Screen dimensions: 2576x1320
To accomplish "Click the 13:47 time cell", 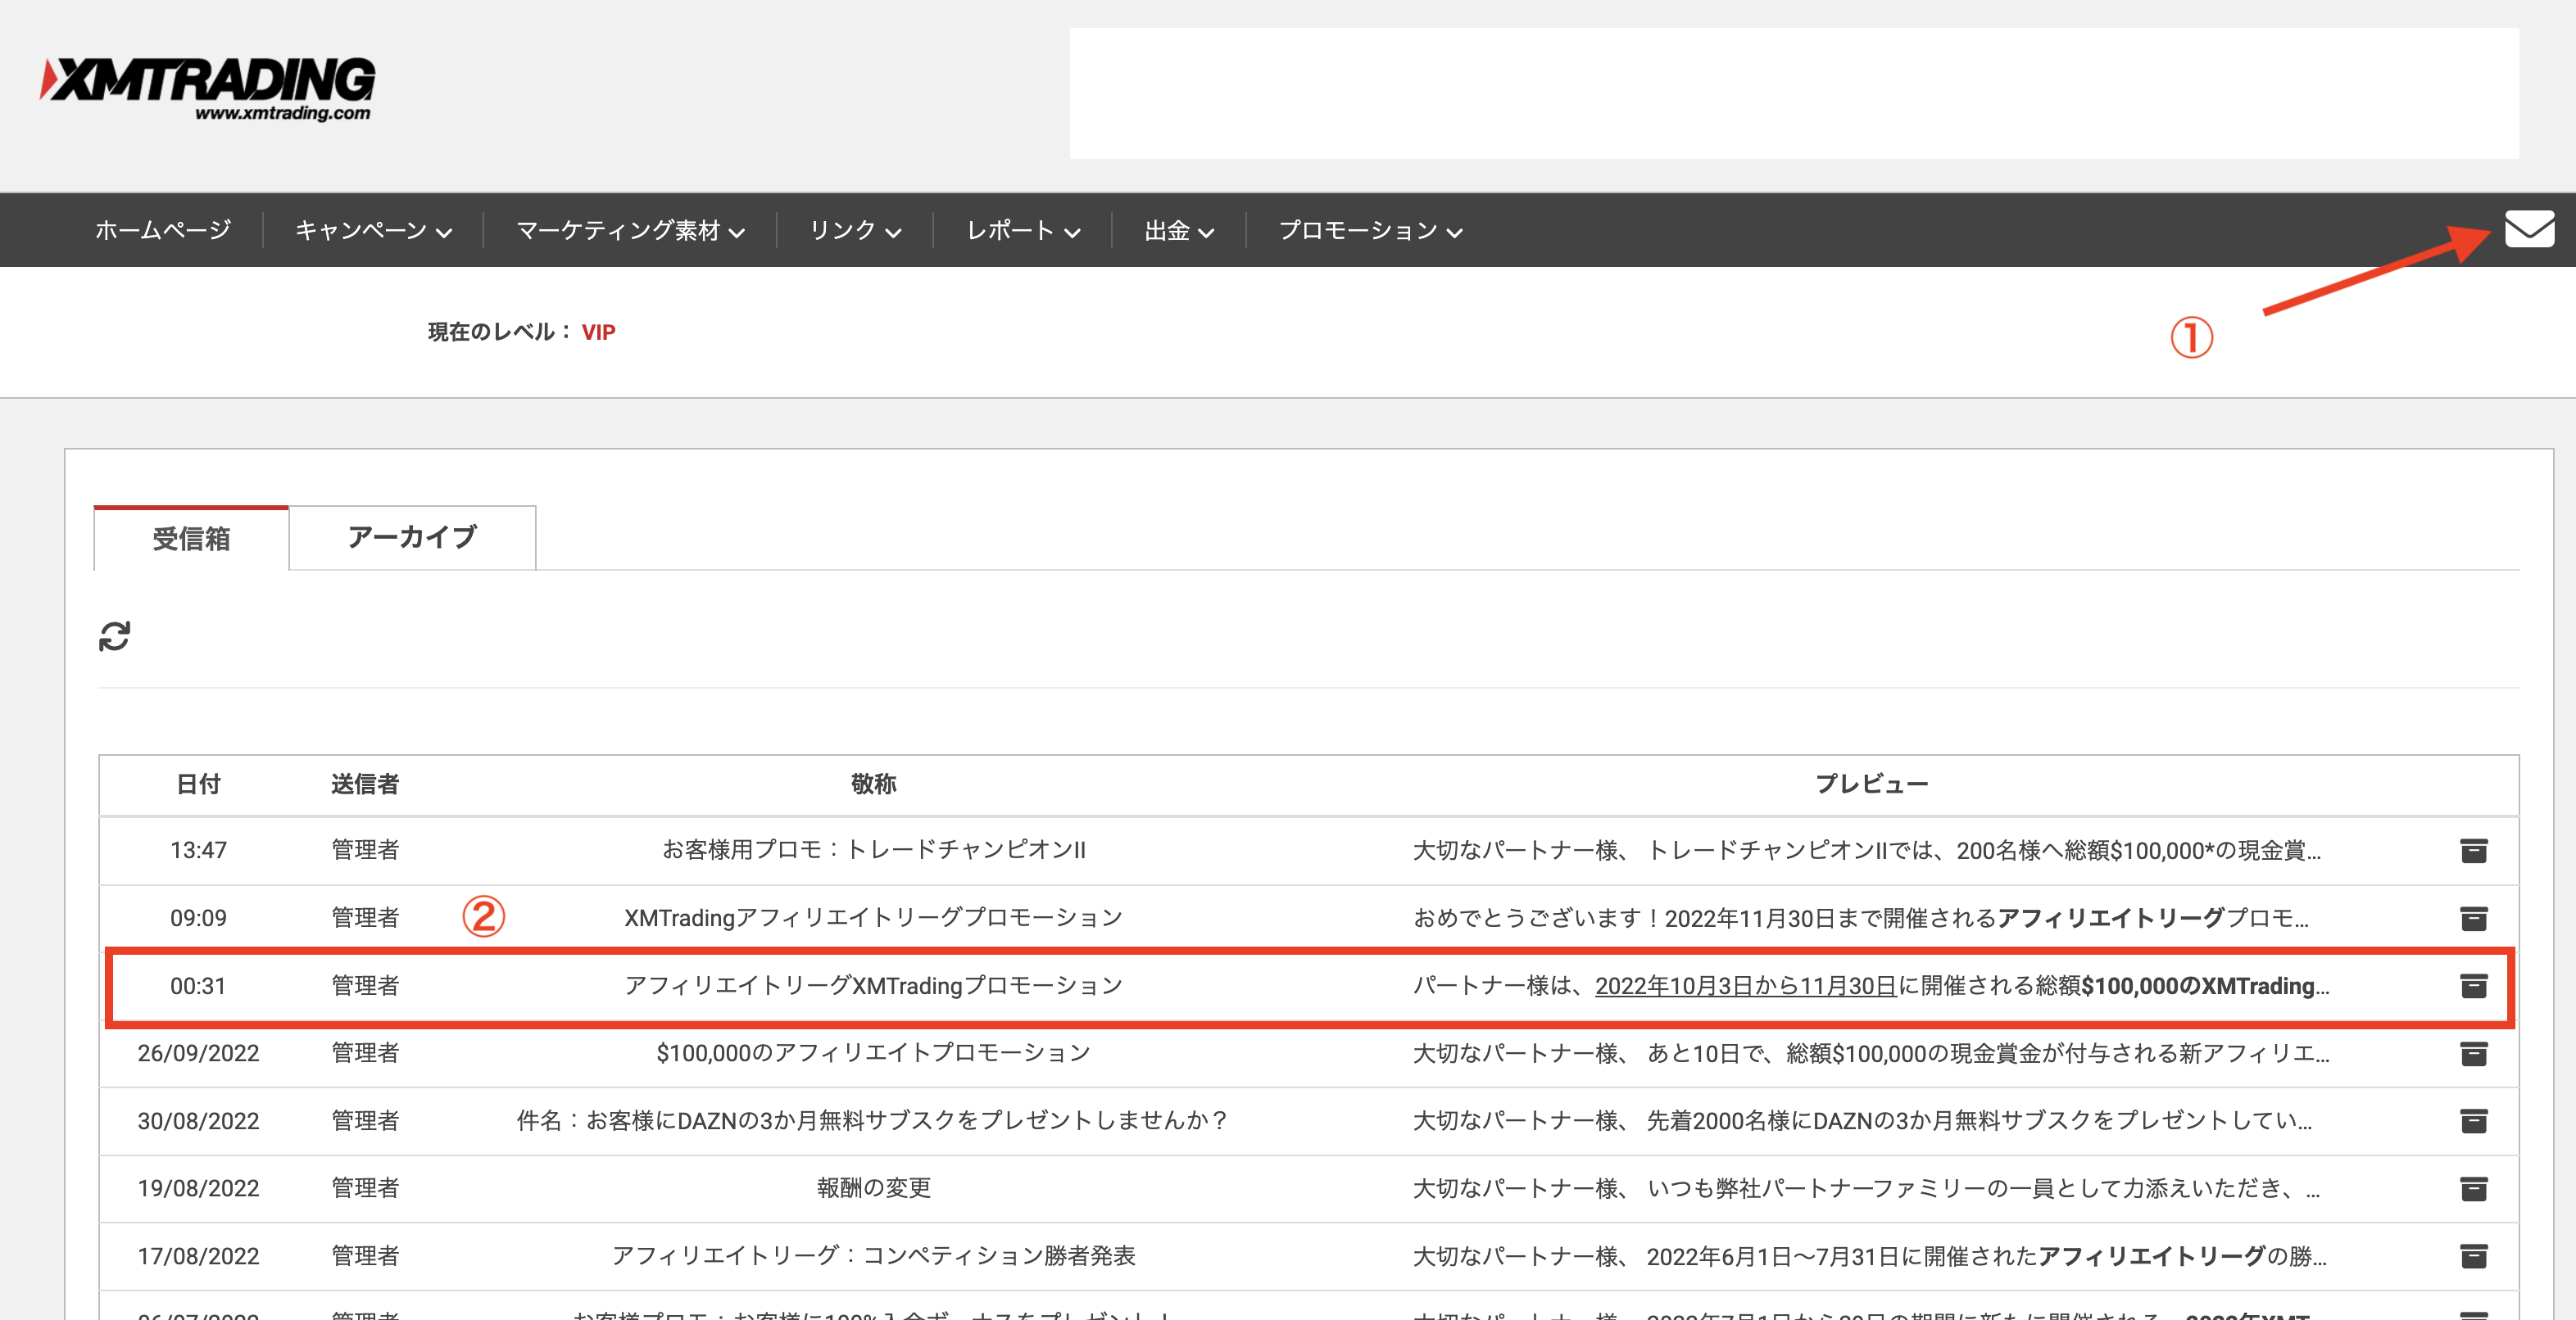I will click(198, 850).
